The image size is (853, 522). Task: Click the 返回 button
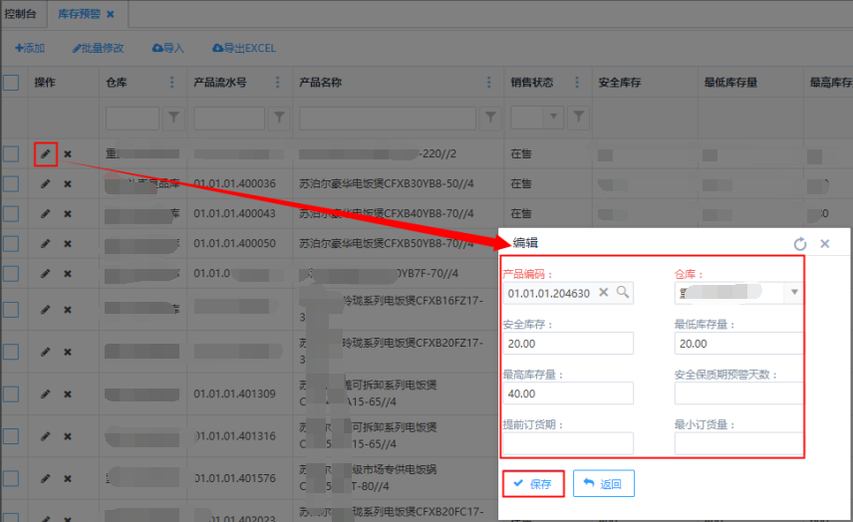(603, 484)
